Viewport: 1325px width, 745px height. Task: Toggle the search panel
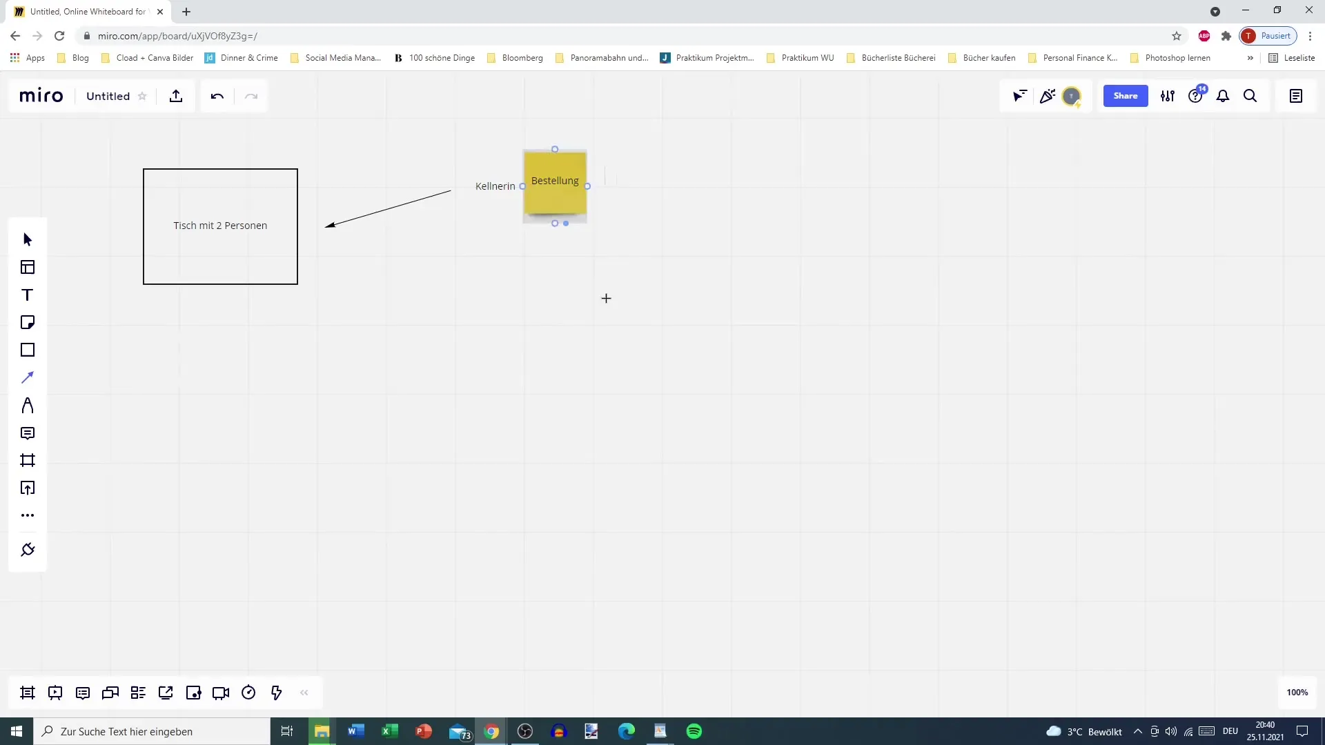pyautogui.click(x=1251, y=95)
